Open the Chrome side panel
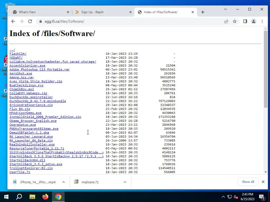This screenshot has width=270, height=202. click(245, 22)
